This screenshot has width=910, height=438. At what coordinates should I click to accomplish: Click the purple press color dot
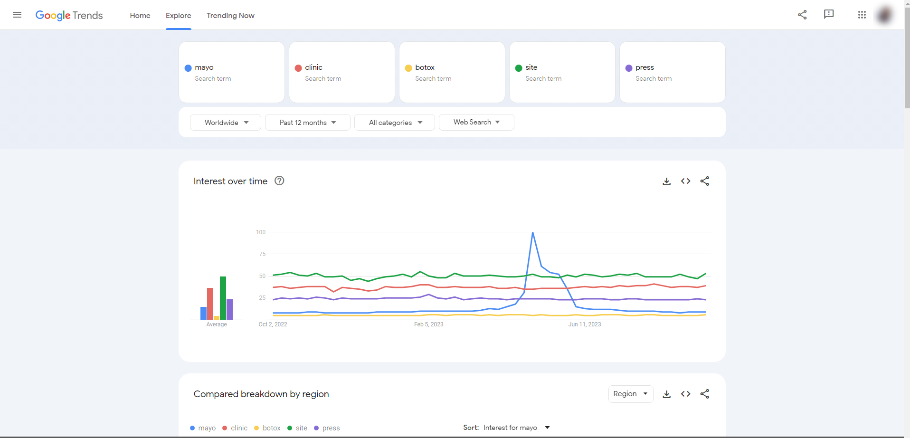629,68
